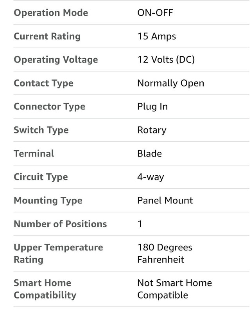Click the Switch Type label

pyautogui.click(x=41, y=130)
